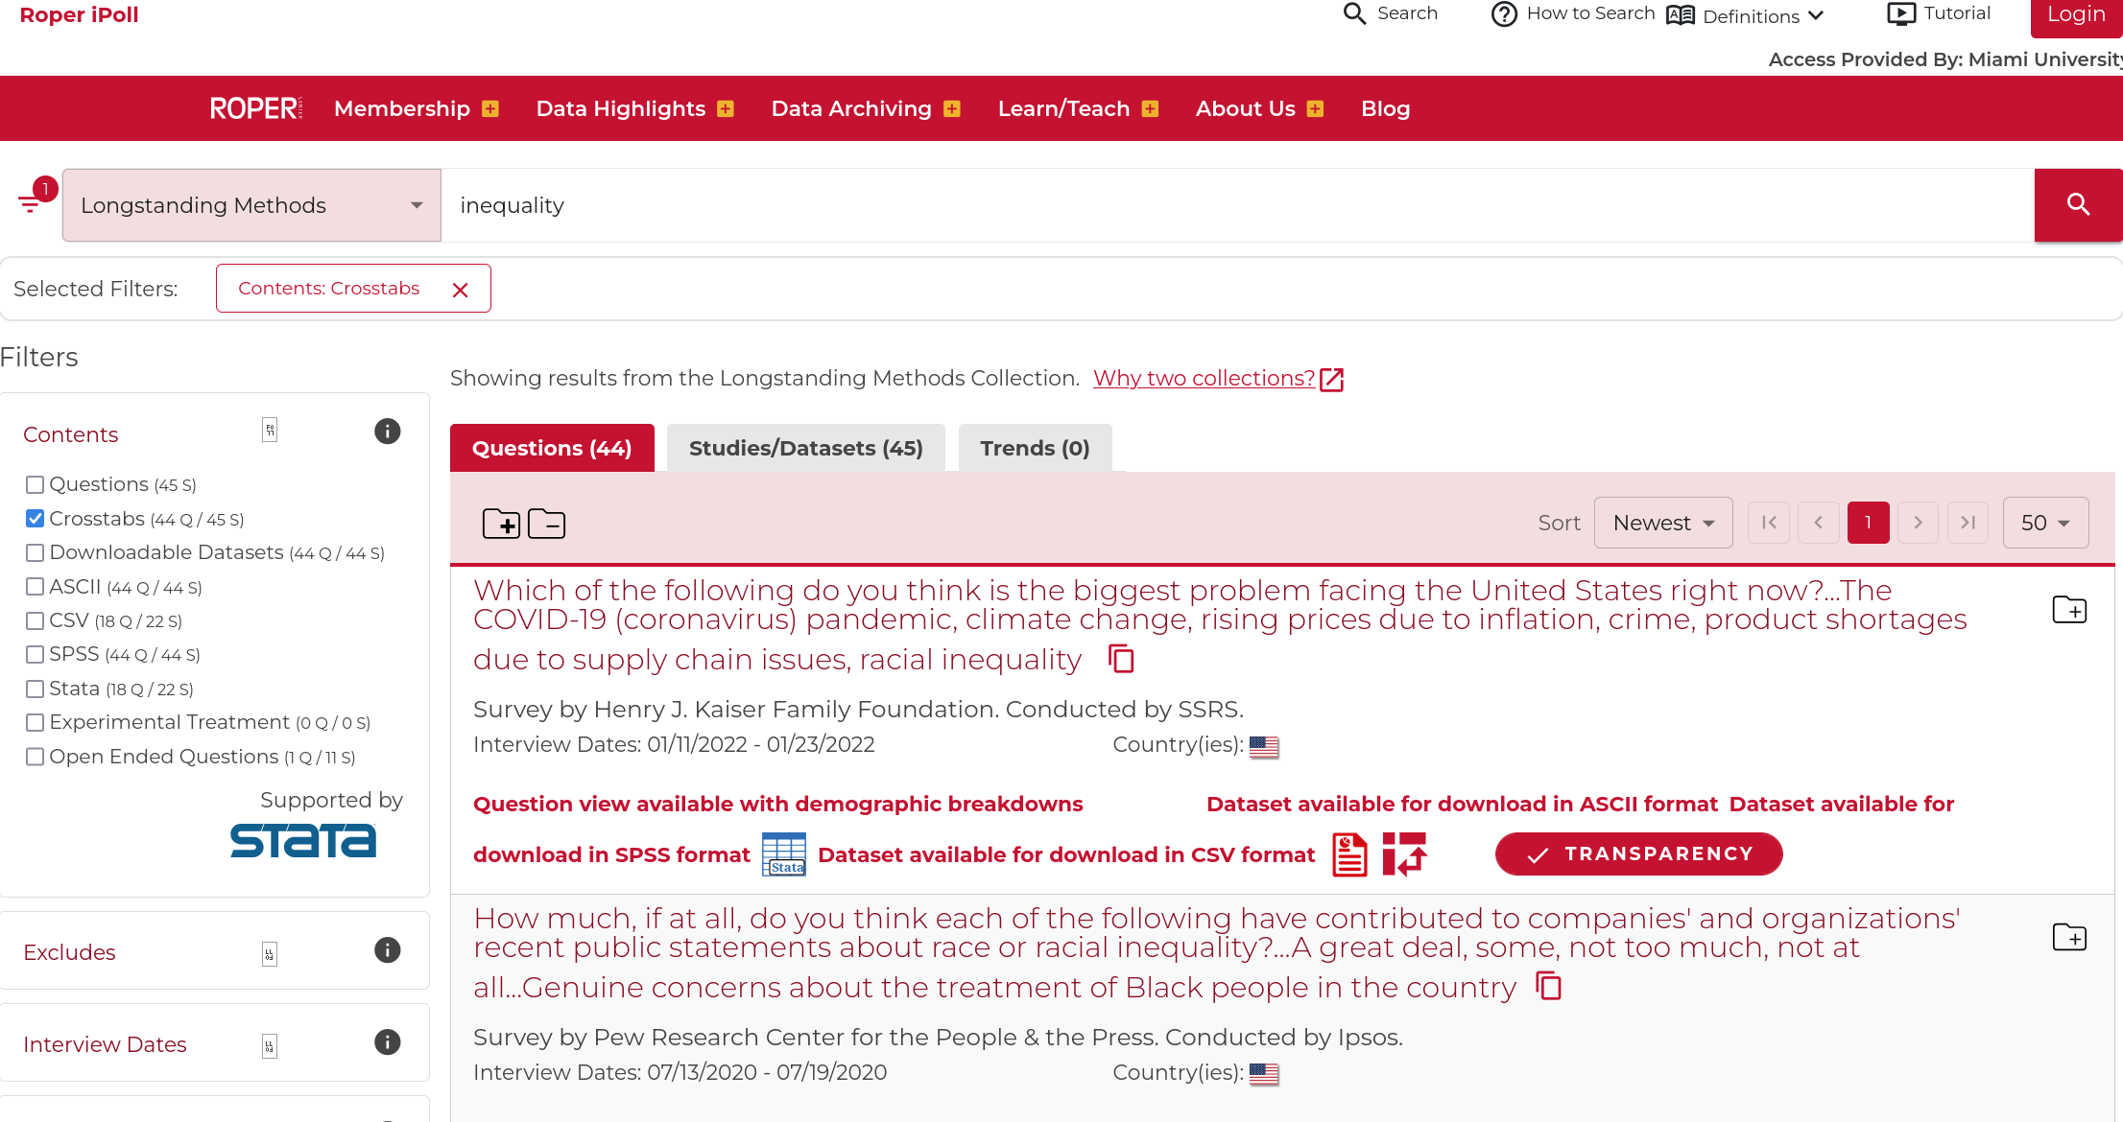The image size is (2123, 1122).
Task: Change the 50 results per page dropdown
Action: click(x=2044, y=523)
